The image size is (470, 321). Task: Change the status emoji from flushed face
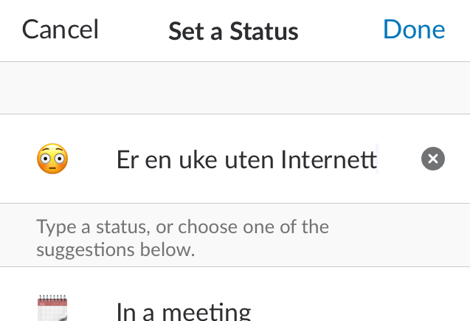(x=52, y=159)
